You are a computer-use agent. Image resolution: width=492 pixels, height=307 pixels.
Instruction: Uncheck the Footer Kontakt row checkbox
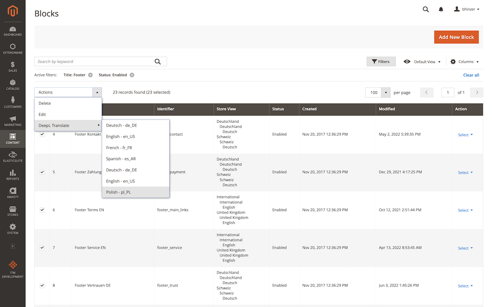pyautogui.click(x=42, y=134)
